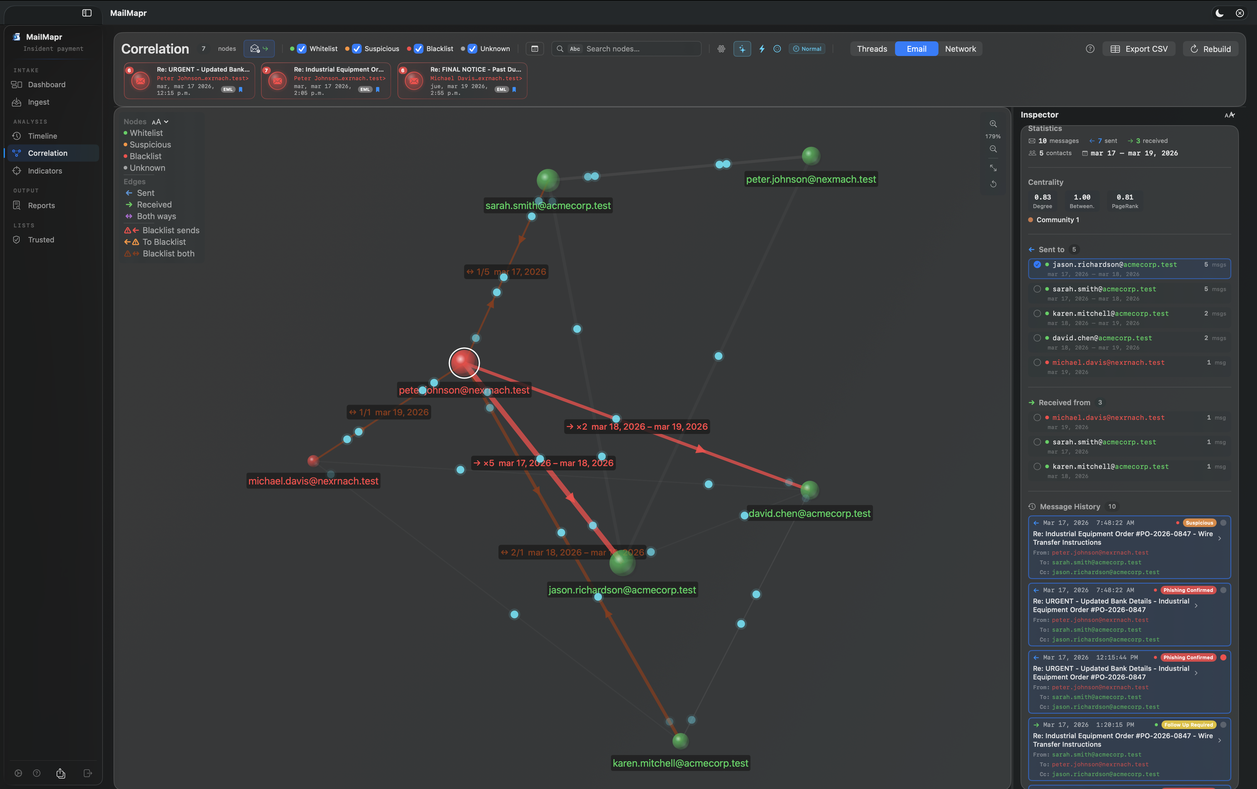Open the Timeline analysis view
1257x789 pixels.
42,136
